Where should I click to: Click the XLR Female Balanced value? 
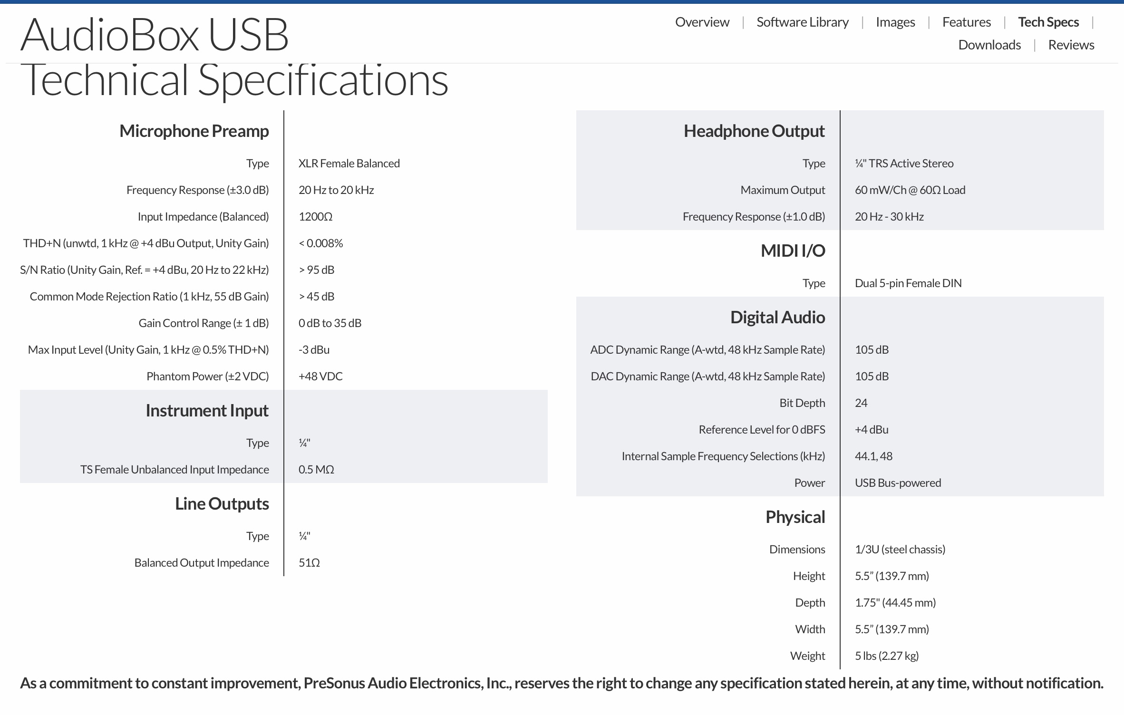[349, 164]
